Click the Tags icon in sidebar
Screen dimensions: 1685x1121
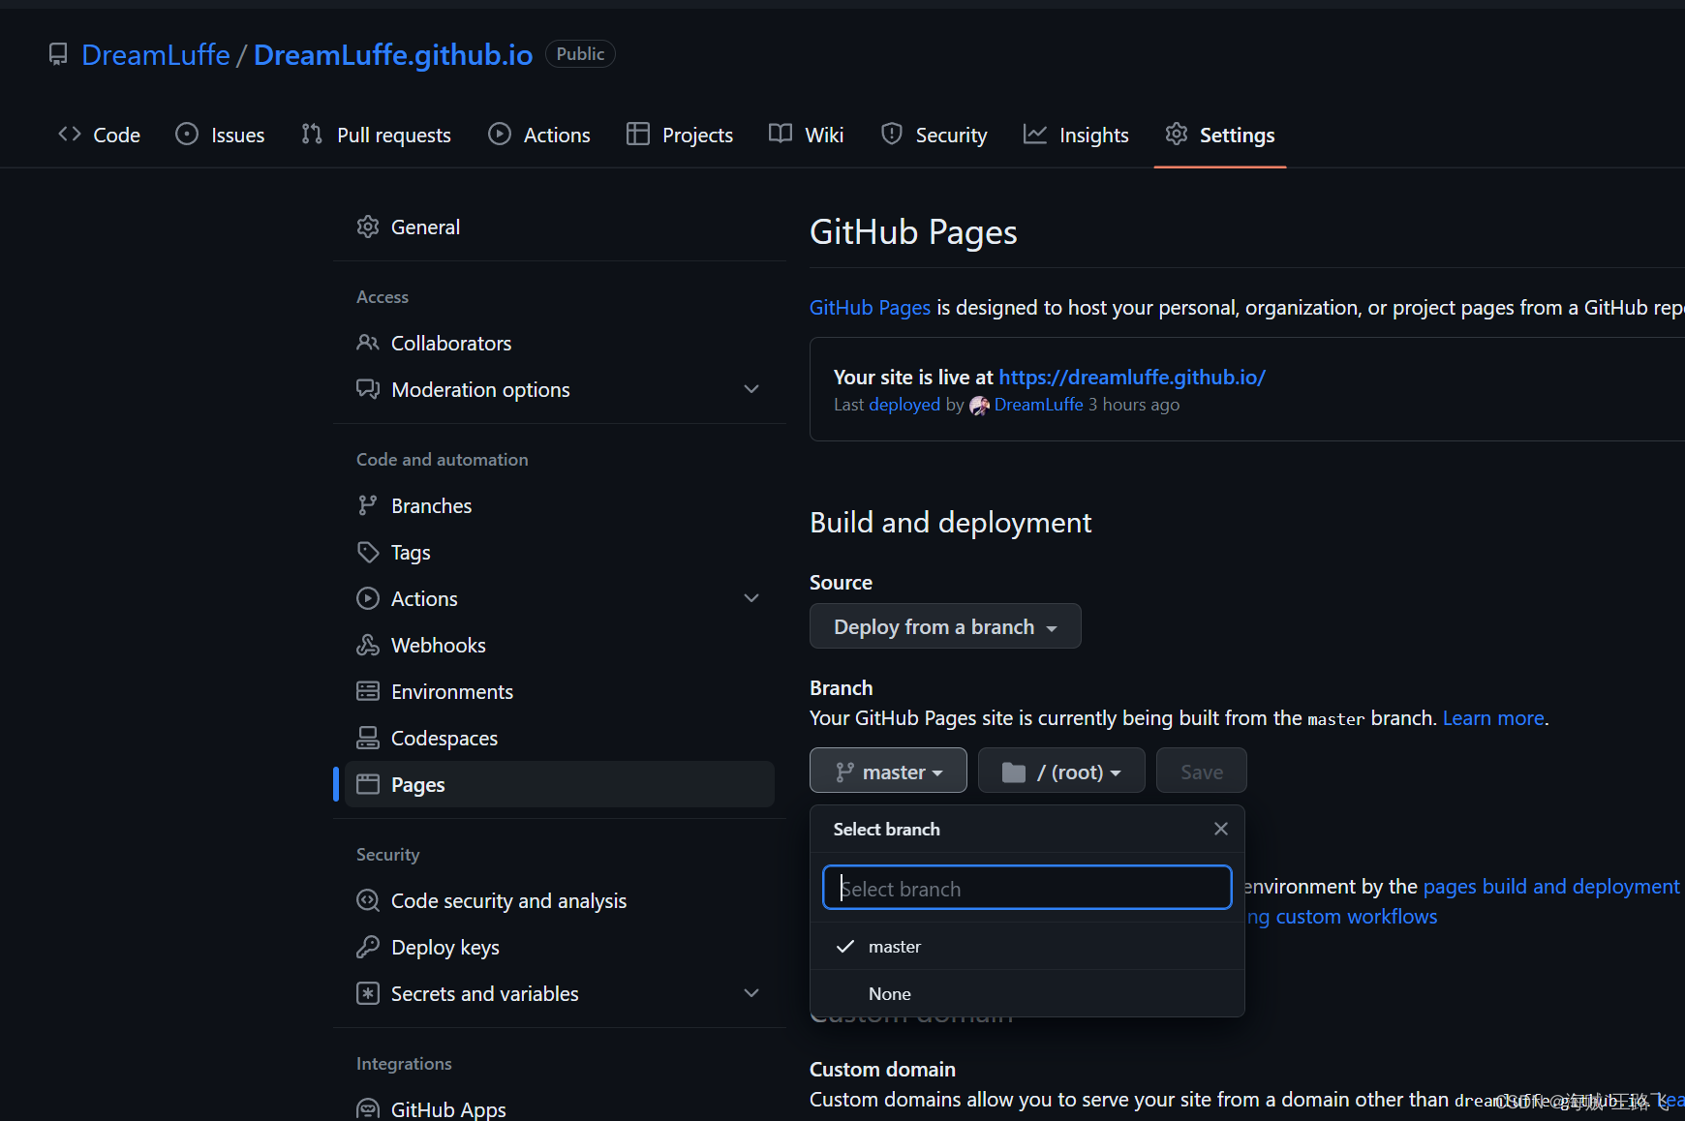click(x=368, y=553)
